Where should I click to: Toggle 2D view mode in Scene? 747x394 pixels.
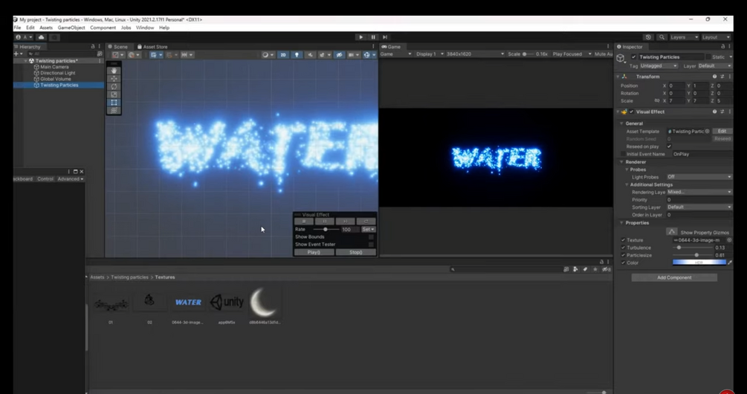coord(283,55)
